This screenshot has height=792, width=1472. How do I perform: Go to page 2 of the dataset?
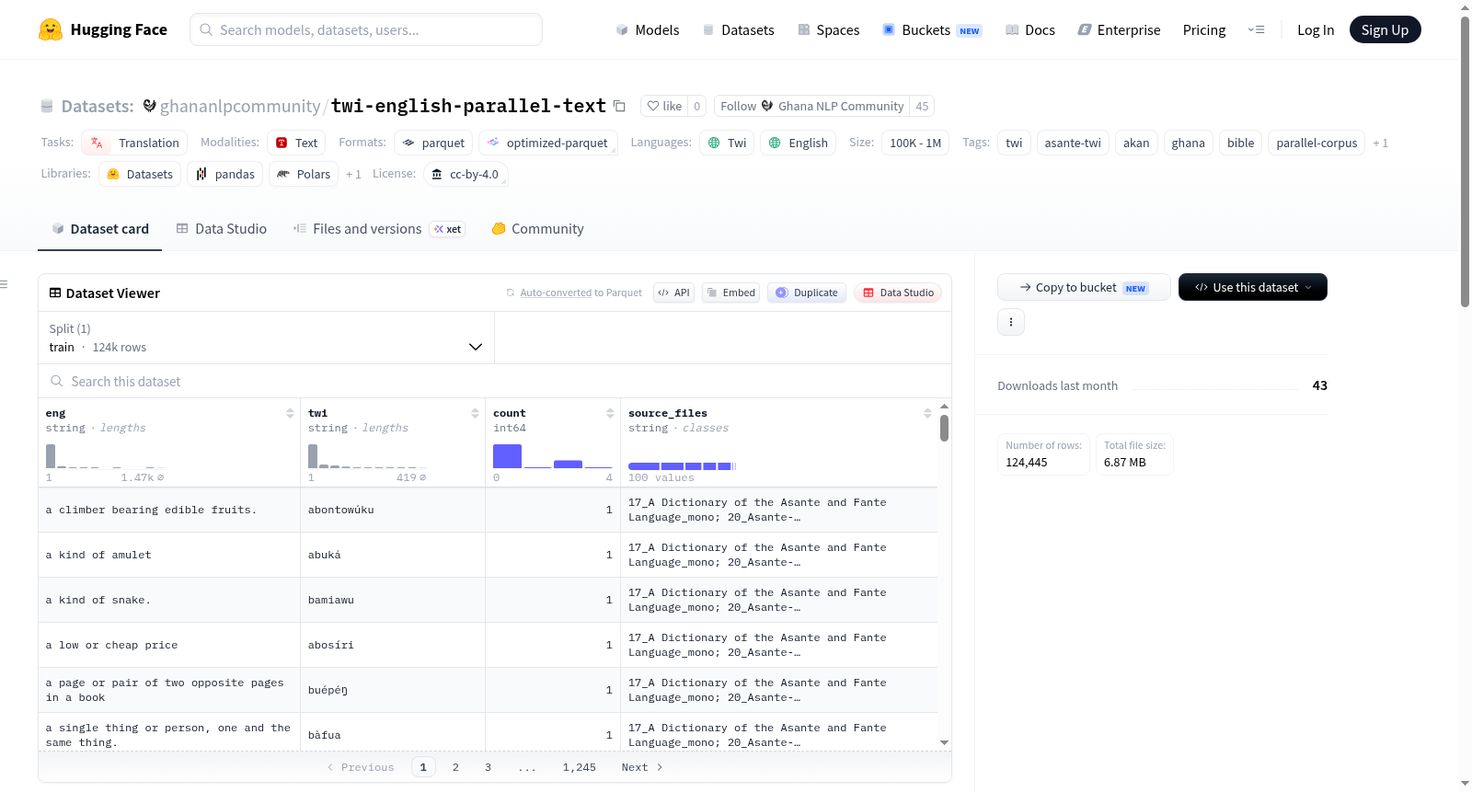[455, 767]
